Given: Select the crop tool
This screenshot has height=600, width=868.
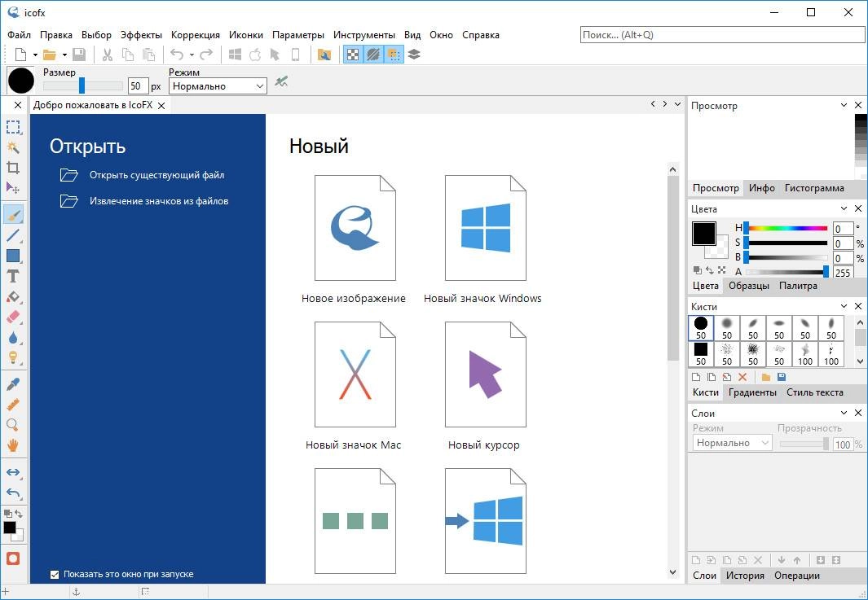Looking at the screenshot, I should [13, 168].
